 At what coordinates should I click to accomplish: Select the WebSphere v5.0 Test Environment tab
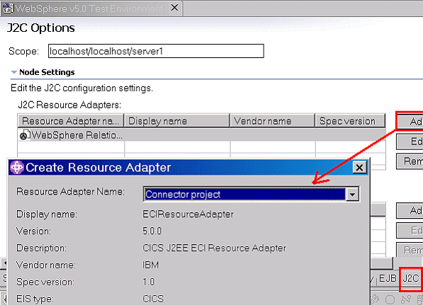[91, 8]
